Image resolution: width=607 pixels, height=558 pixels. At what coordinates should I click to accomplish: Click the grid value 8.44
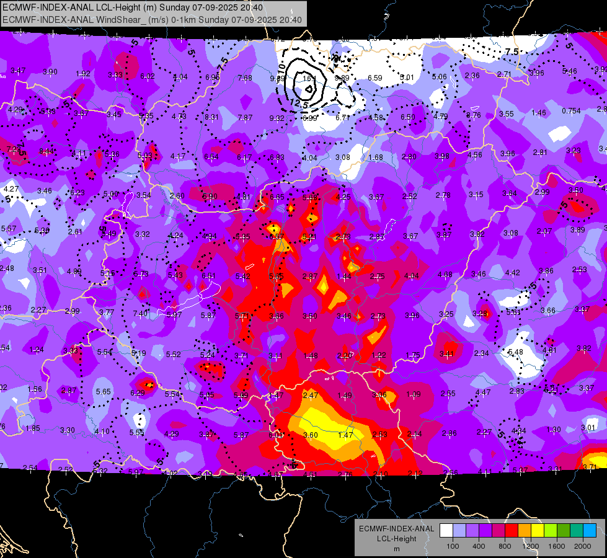point(47,151)
